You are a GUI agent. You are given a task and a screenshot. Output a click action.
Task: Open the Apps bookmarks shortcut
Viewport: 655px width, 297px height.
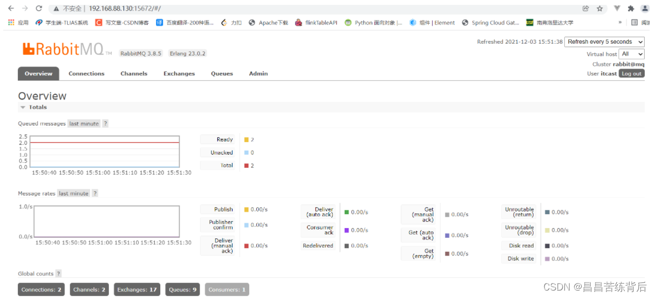(x=18, y=23)
